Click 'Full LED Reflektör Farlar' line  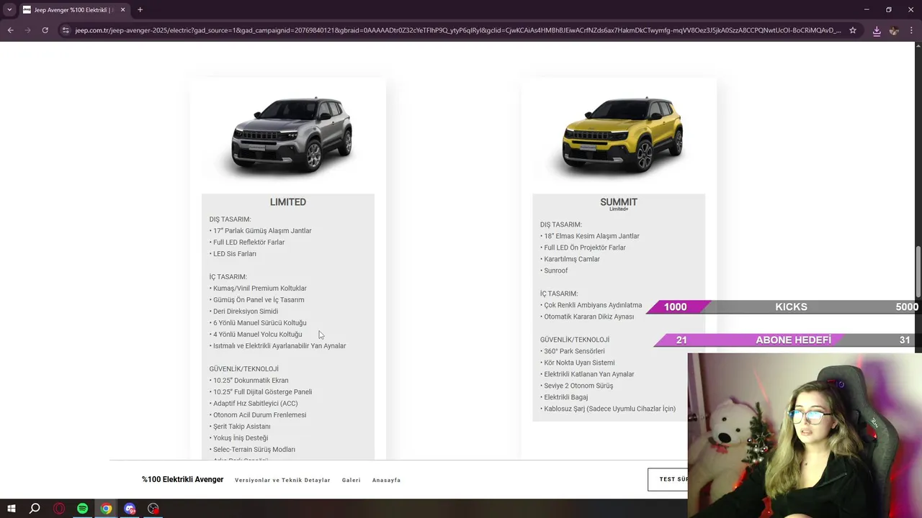pos(247,242)
